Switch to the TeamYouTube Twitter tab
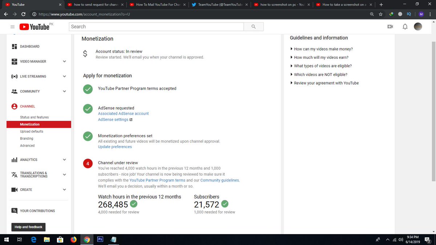This screenshot has width=436, height=245. pyautogui.click(x=220, y=5)
